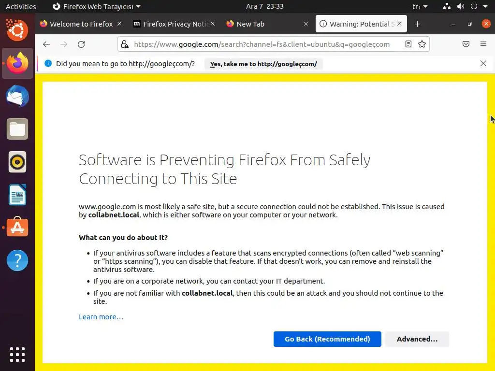
Task: Expand the Firefox Web Tarayıcısı app menu
Action: (97, 7)
